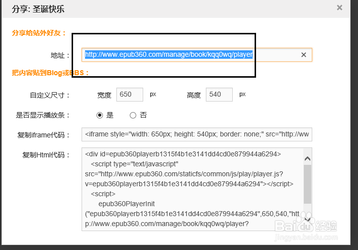This screenshot has width=358, height=250.
Task: Select the 是 radio button for playback bar
Action: (x=99, y=115)
